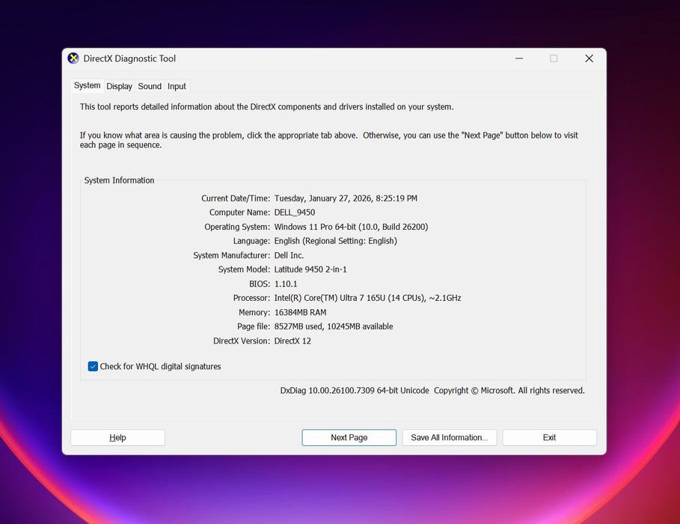This screenshot has width=680, height=524.
Task: Click the BIOS value 1.10.1
Action: pos(286,284)
